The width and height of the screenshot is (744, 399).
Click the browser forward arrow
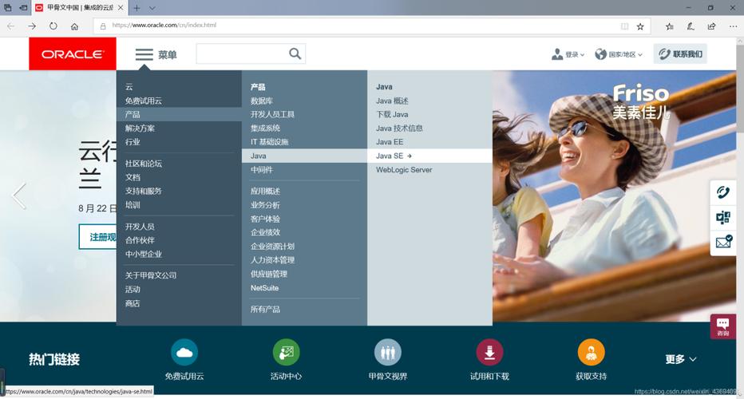[x=32, y=26]
